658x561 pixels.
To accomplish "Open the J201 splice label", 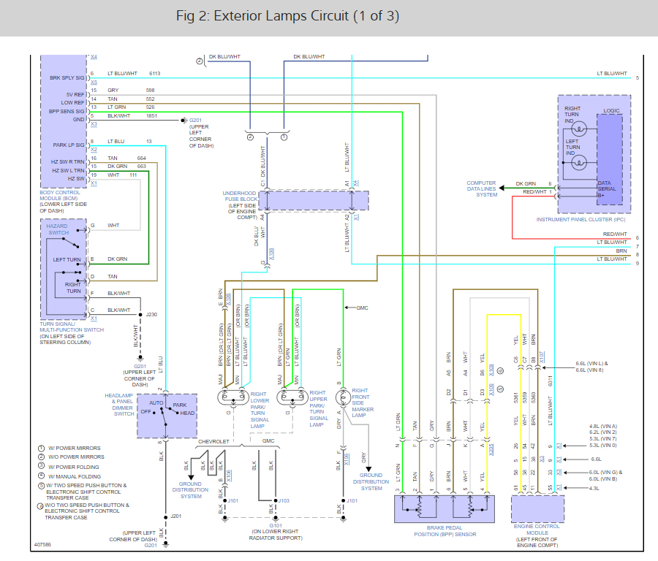I will tap(175, 516).
